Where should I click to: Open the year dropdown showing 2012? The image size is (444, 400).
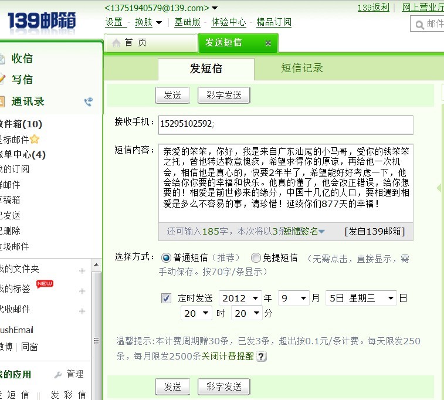point(240,298)
